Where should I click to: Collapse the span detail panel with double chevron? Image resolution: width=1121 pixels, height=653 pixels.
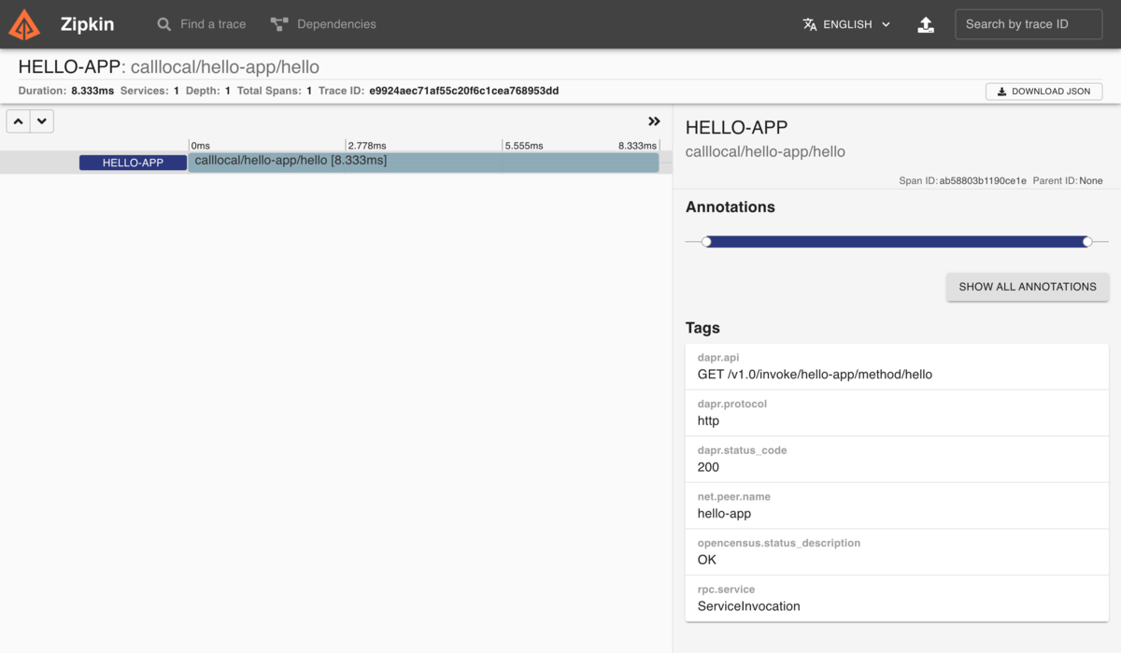654,121
